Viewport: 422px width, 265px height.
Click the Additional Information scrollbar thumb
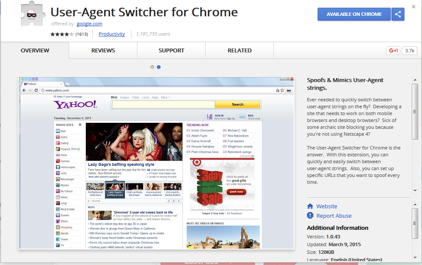pyautogui.click(x=415, y=223)
